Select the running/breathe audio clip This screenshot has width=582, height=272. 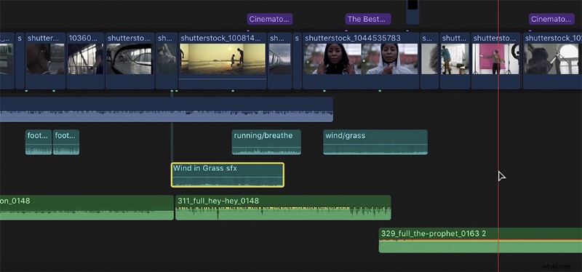266,142
